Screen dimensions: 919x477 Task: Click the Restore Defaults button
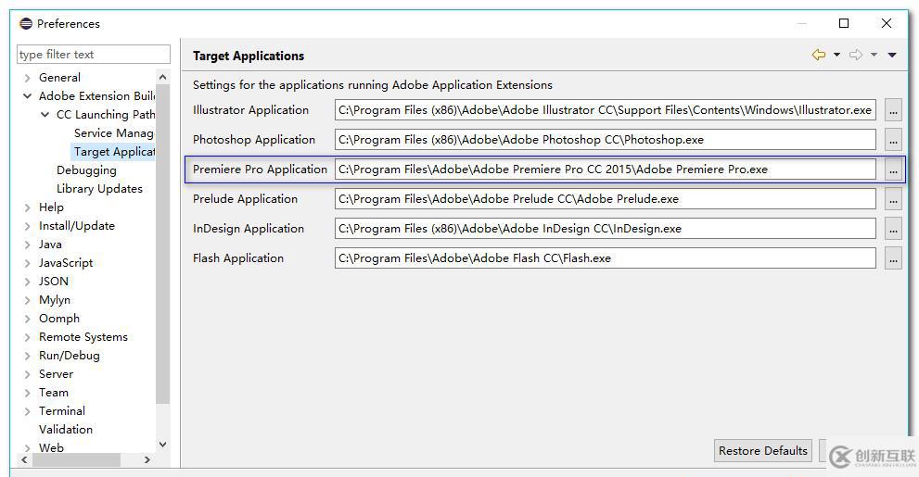point(763,451)
